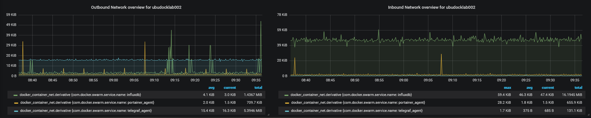Sort Outbound legend by current column
This screenshot has width=591, height=118.
click(x=229, y=88)
